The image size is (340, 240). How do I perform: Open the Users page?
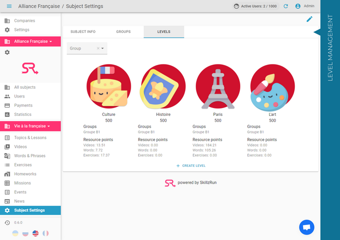pyautogui.click(x=30, y=96)
